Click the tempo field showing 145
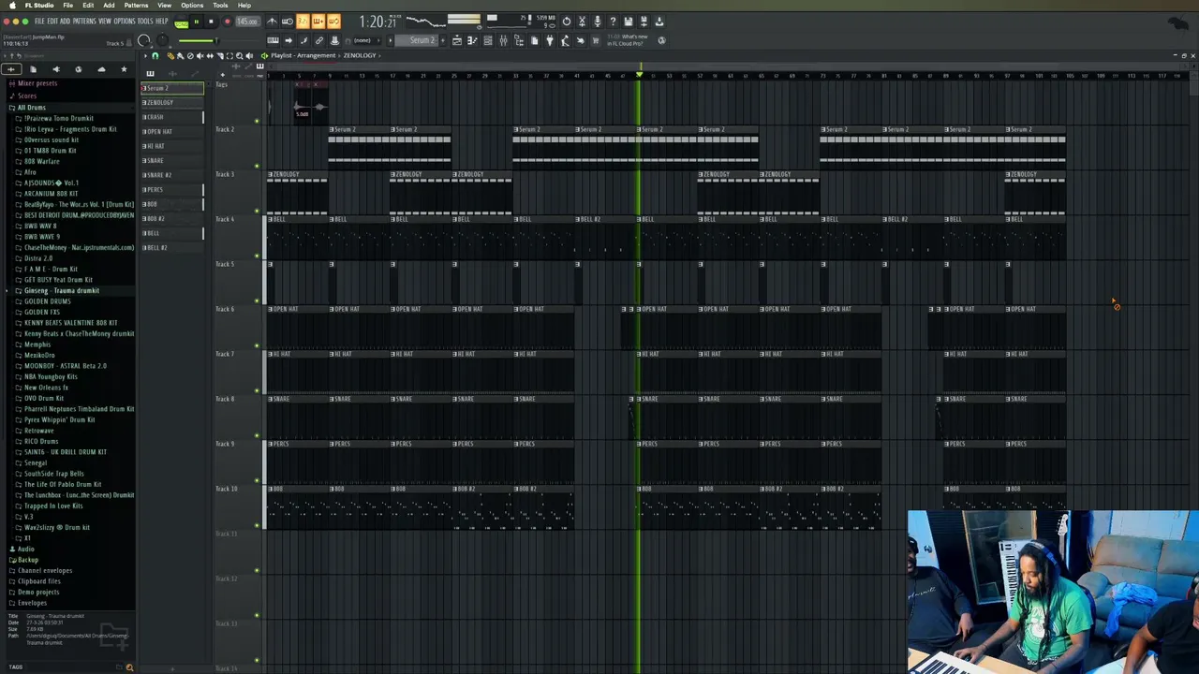Viewport: 1199px width, 674px height. (247, 21)
